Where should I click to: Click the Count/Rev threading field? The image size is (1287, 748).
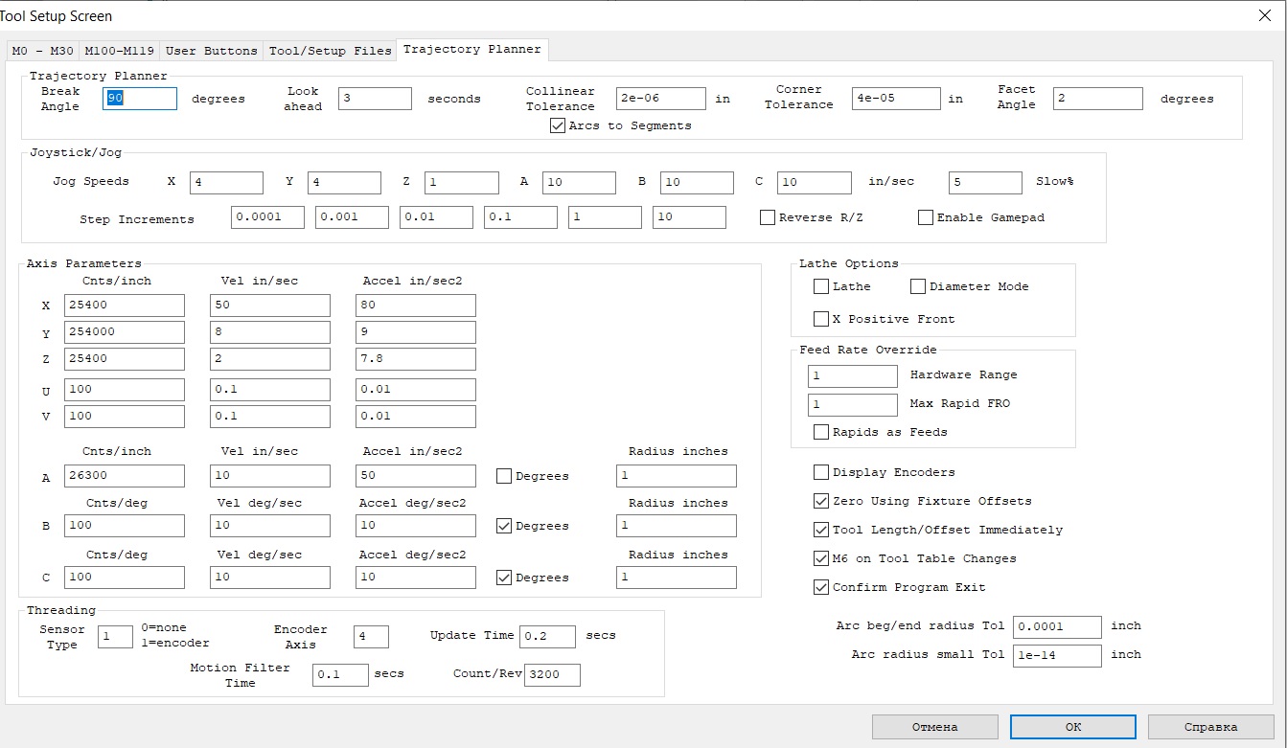coord(552,674)
